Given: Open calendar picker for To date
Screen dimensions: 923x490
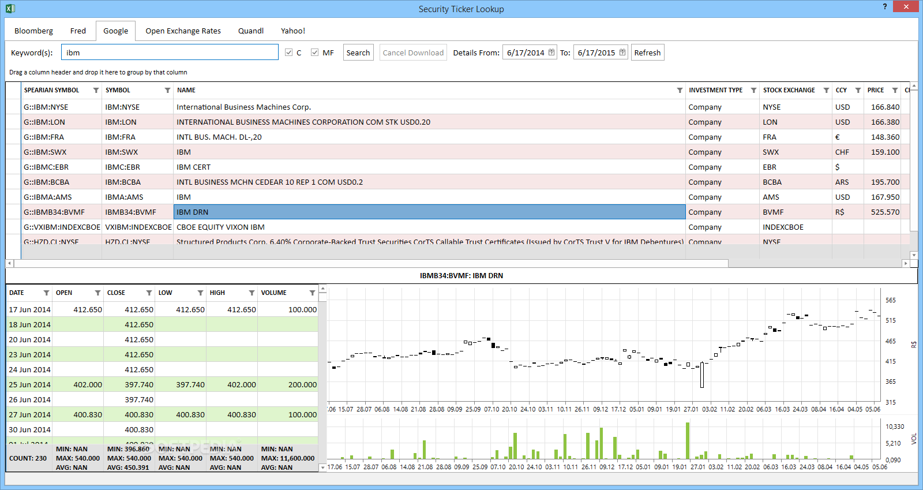Looking at the screenshot, I should pos(622,53).
